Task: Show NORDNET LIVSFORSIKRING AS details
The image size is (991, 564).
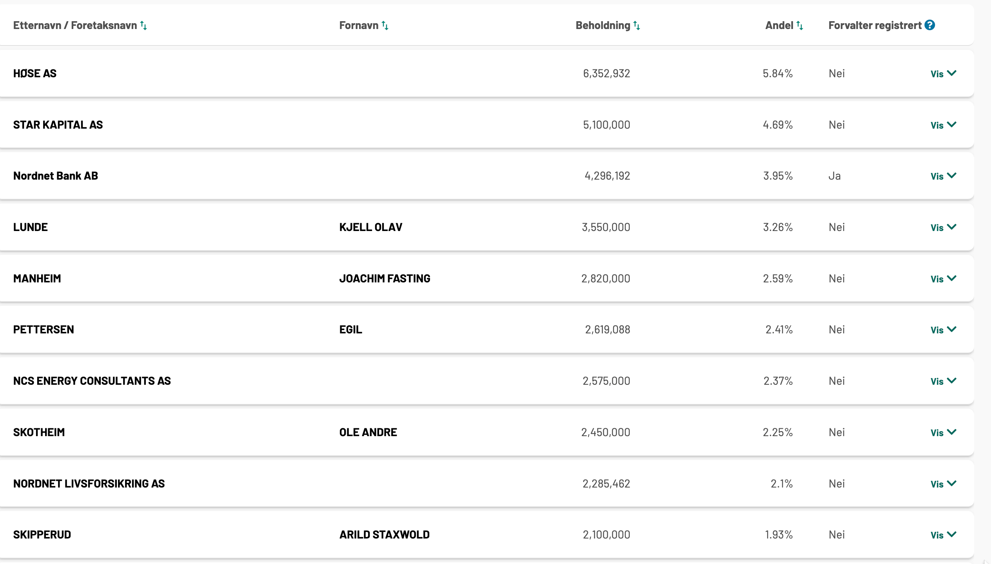Action: pos(943,484)
